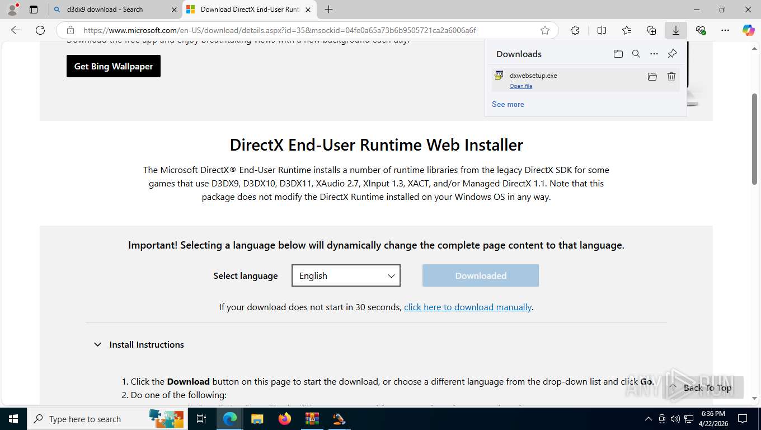
Task: Click See more in Downloads panel
Action: [x=508, y=104]
